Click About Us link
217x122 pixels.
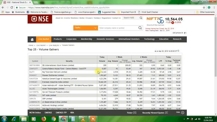[x=59, y=18]
